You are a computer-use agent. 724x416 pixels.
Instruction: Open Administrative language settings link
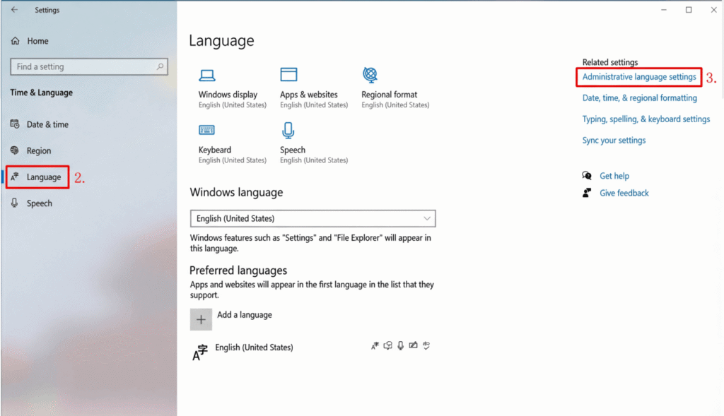[639, 76]
